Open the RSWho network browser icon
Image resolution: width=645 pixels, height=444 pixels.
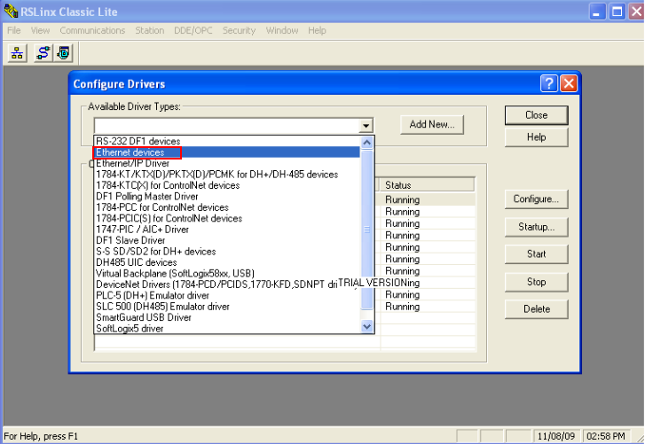[17, 53]
